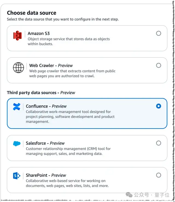
Task: Click the Web Crawler - Preview title
Action: click(51, 65)
